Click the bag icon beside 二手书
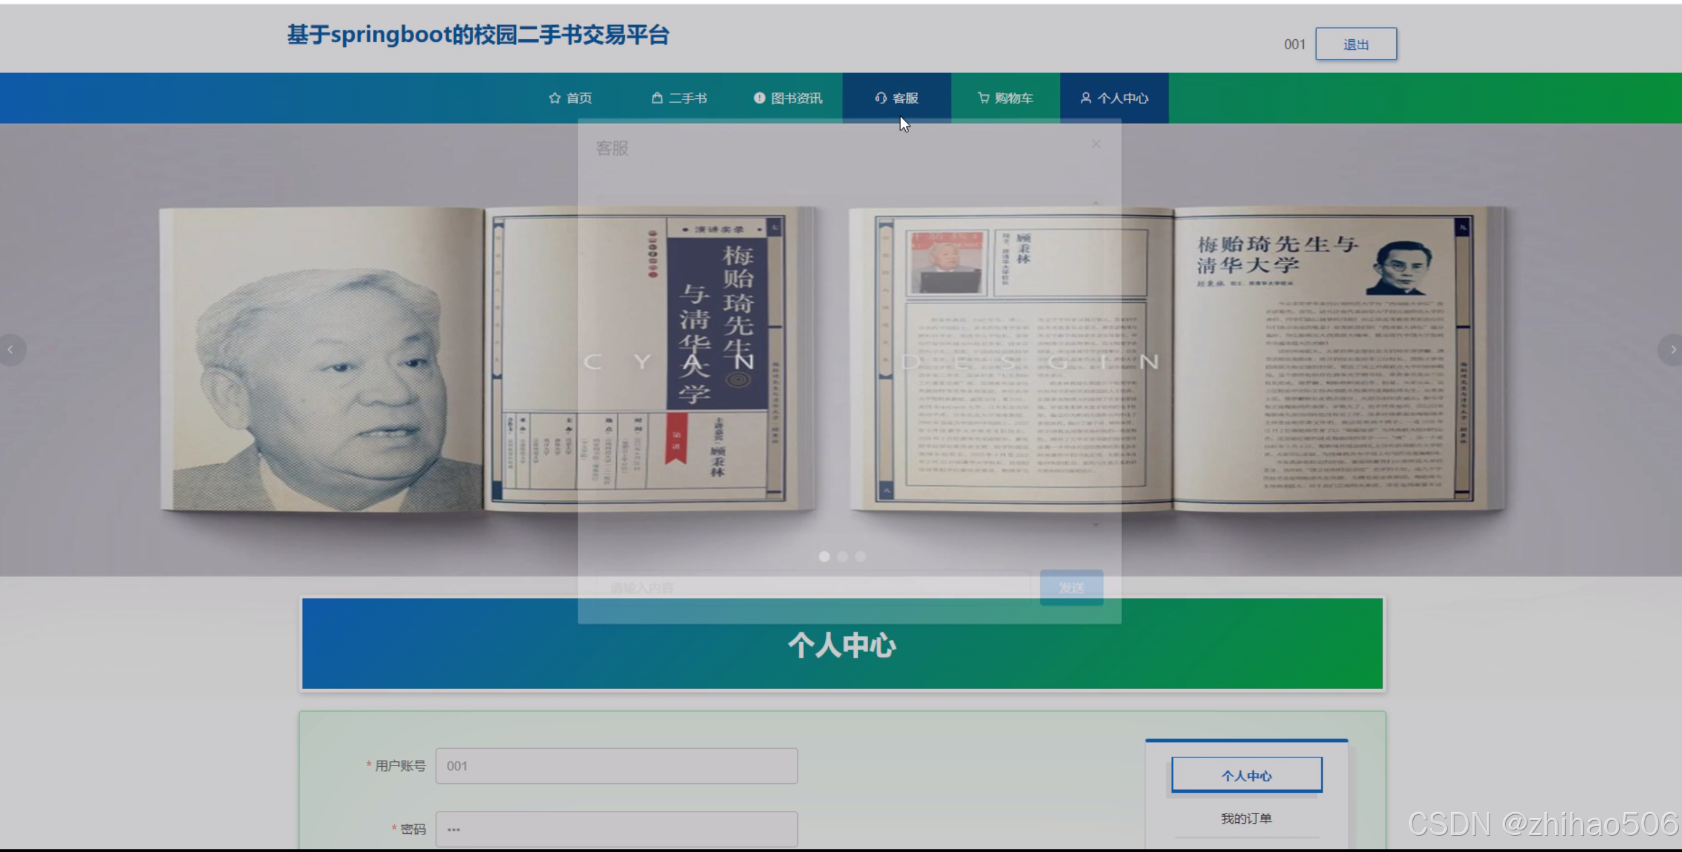 (657, 98)
